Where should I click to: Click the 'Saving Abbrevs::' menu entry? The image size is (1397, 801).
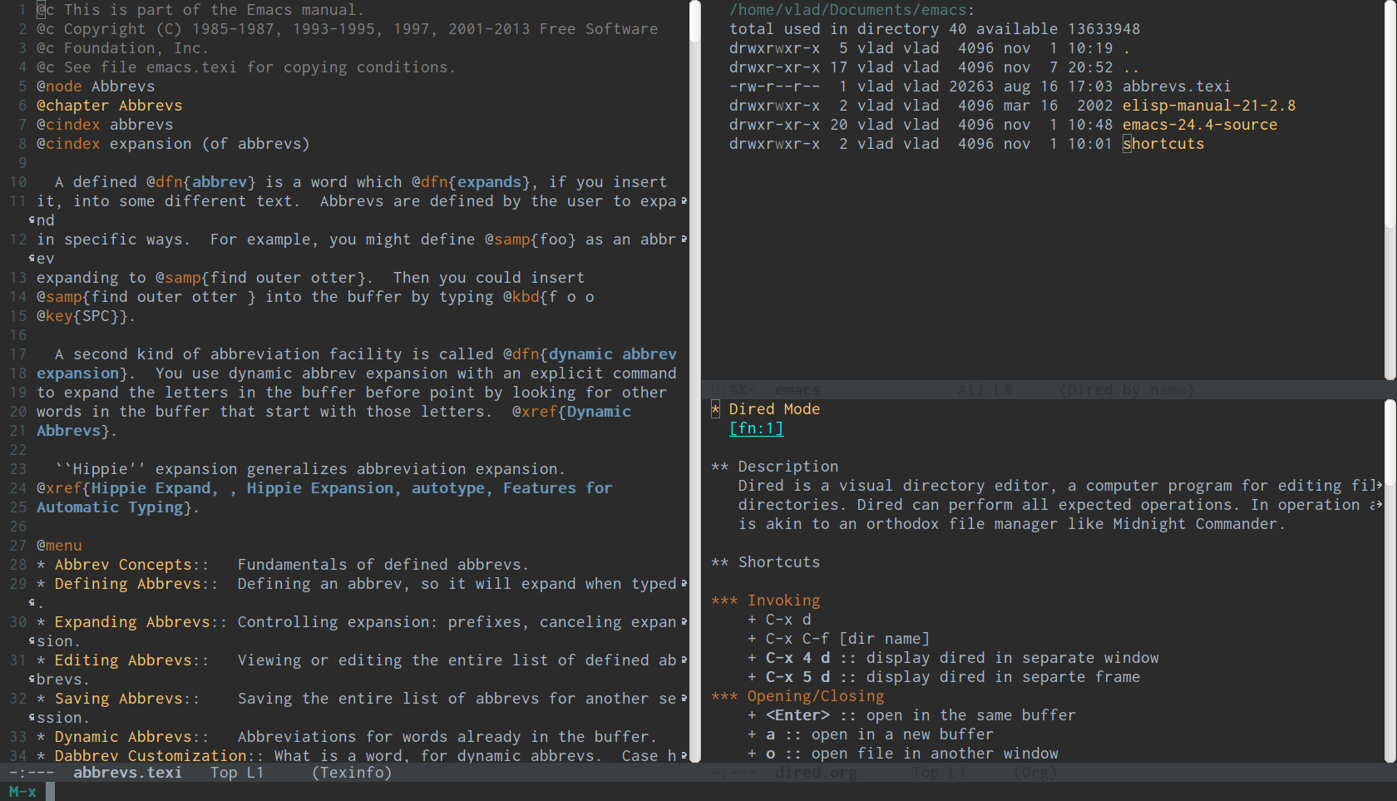point(127,699)
